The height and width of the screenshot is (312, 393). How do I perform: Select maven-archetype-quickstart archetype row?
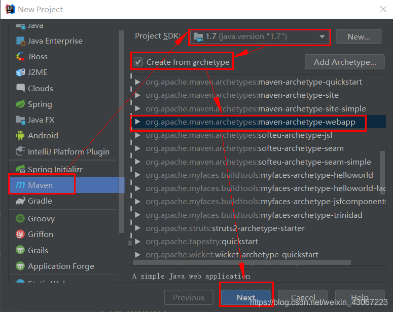(x=259, y=82)
